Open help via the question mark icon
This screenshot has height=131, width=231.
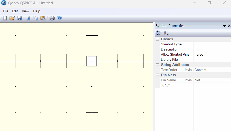point(59,18)
